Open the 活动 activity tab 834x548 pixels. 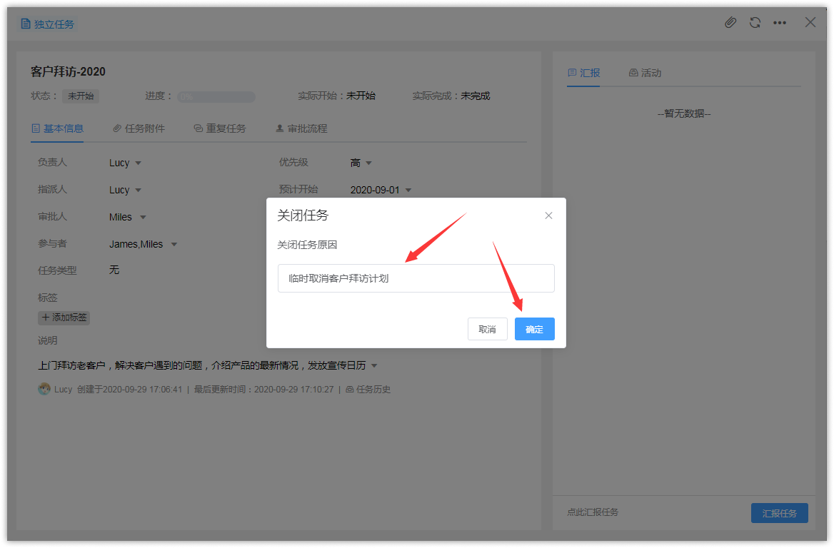(645, 73)
